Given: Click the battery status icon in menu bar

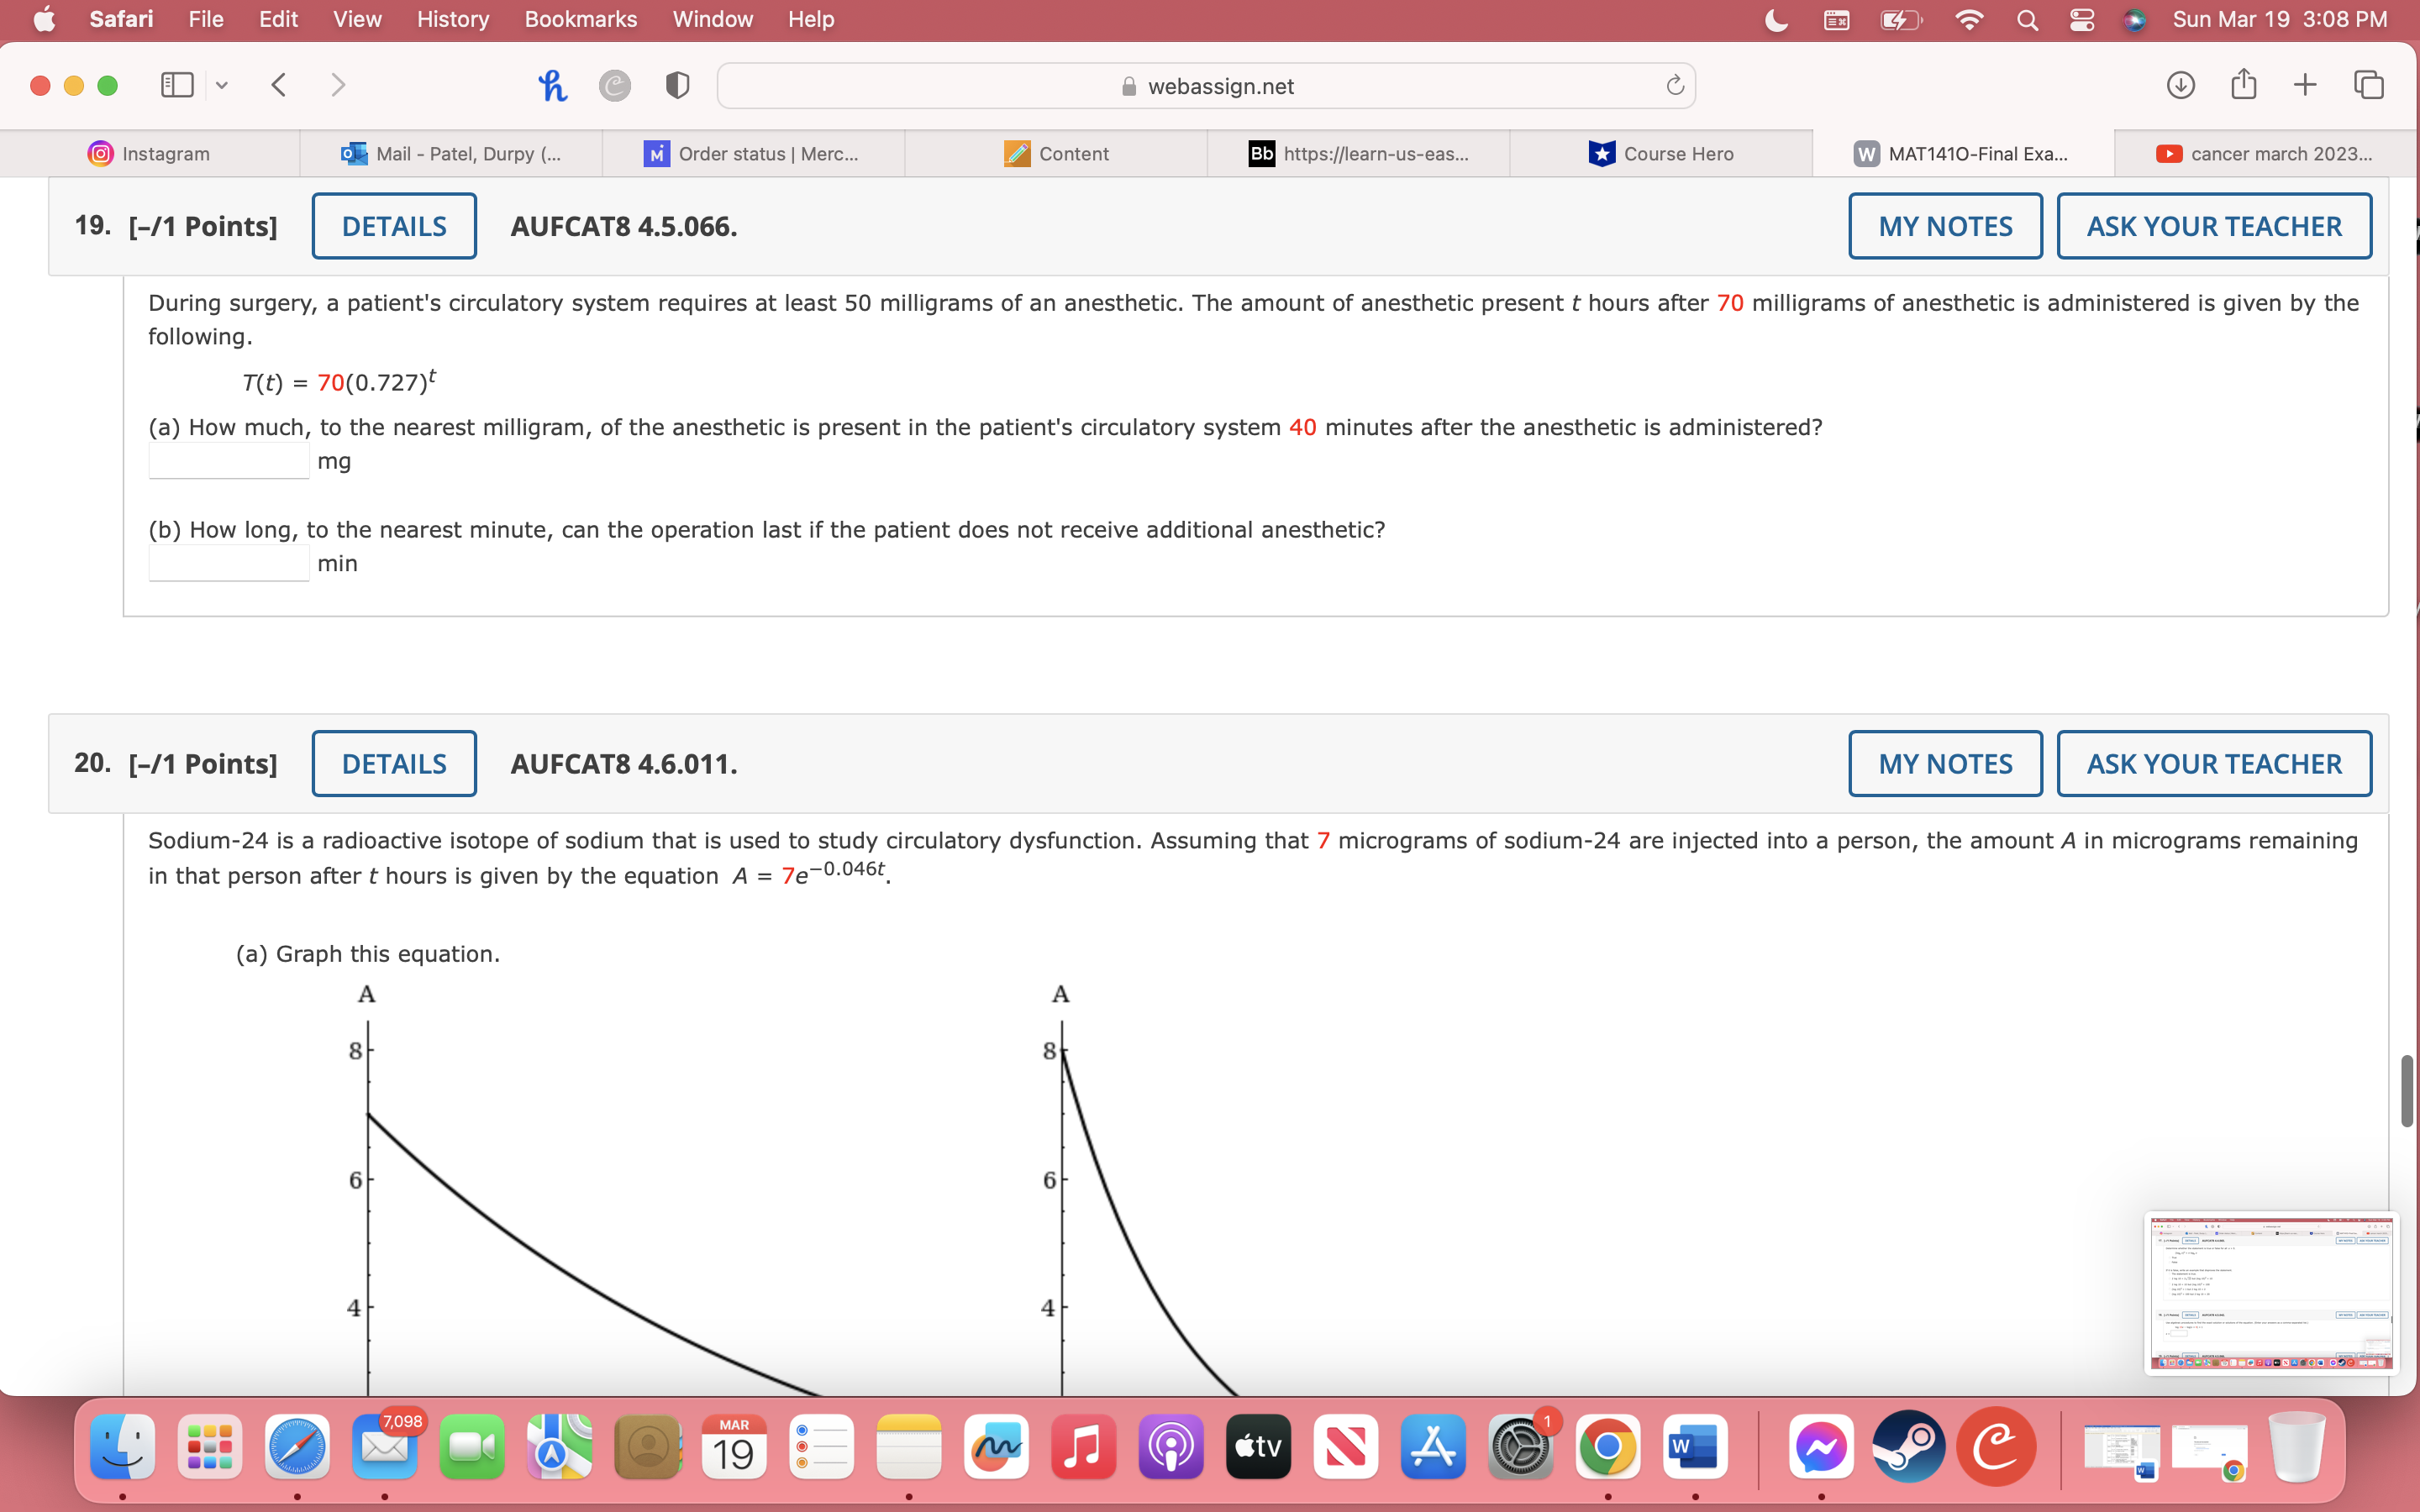Looking at the screenshot, I should click(1898, 19).
